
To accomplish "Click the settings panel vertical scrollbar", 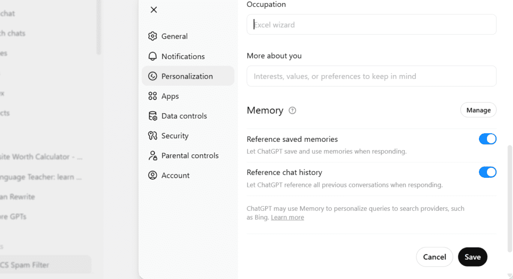I will point(509,199).
